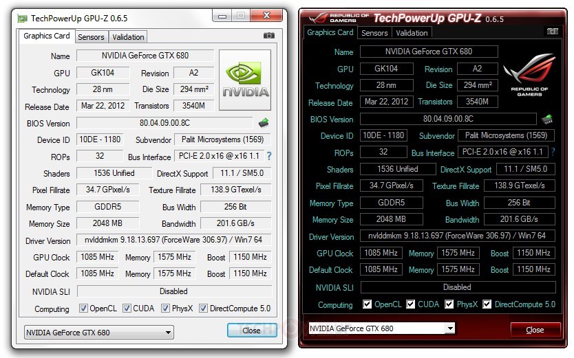The width and height of the screenshot is (574, 358).
Task: Minimize the standard GPU-Z window
Action: click(x=222, y=16)
